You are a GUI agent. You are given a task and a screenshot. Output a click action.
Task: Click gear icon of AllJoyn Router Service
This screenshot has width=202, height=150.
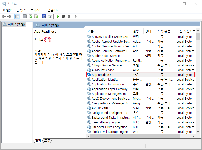(89, 65)
